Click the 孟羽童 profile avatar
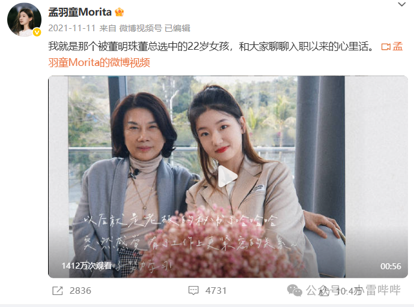 point(24,20)
